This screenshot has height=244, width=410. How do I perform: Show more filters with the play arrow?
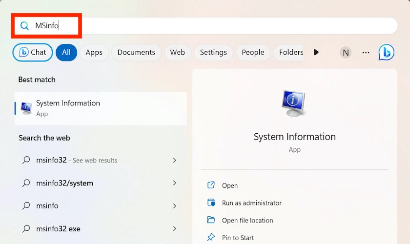click(316, 52)
